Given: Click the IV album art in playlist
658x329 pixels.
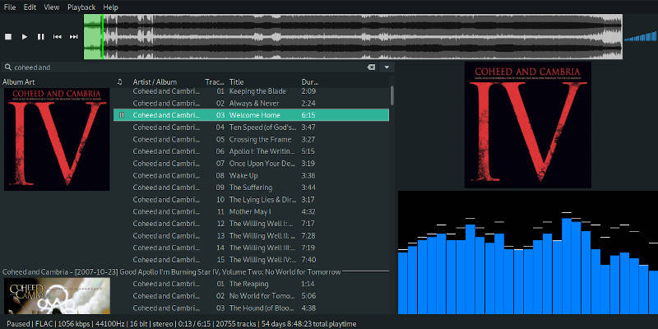Looking at the screenshot, I should 57,139.
